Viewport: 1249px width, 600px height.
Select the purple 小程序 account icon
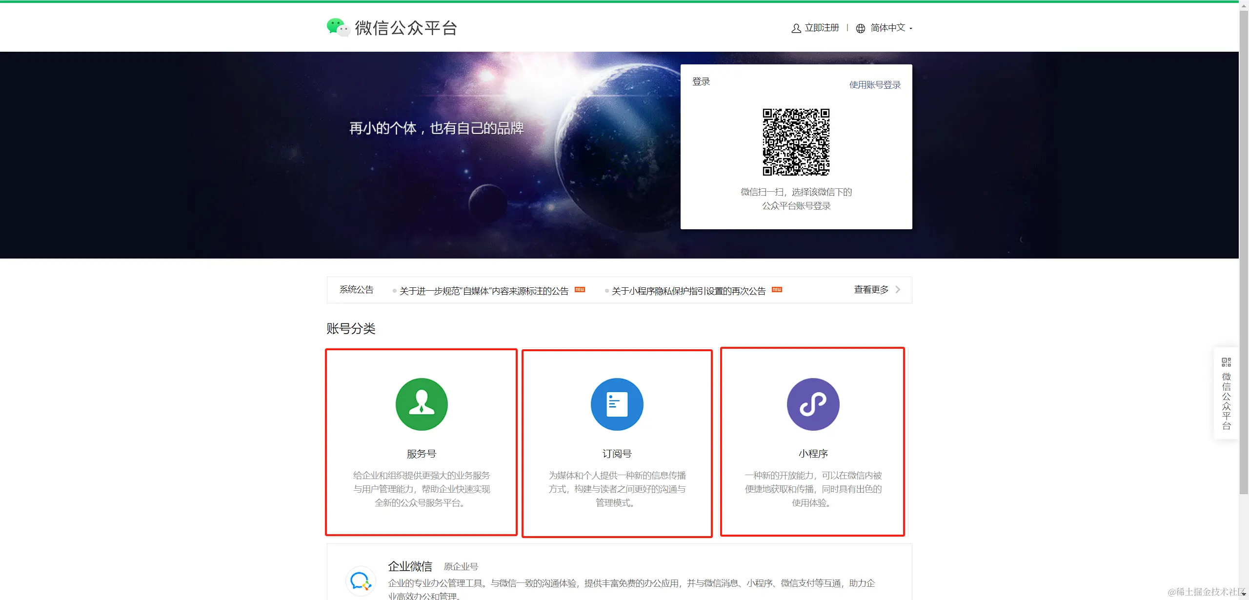click(812, 404)
